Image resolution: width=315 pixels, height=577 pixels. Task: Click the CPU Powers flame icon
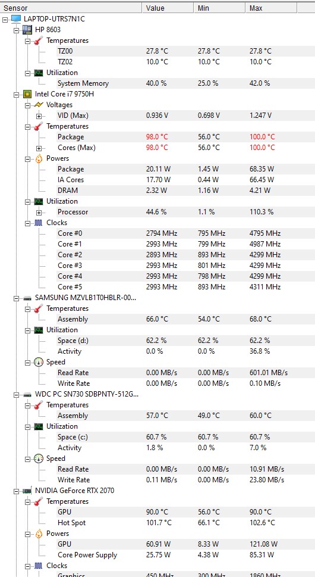click(x=39, y=158)
